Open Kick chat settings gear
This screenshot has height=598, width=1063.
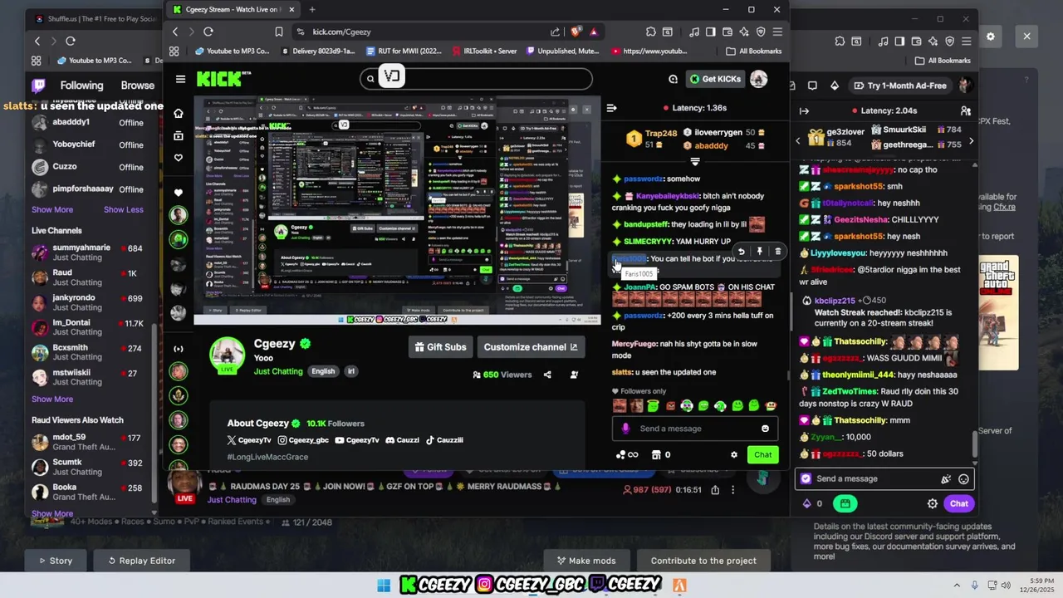pyautogui.click(x=733, y=454)
